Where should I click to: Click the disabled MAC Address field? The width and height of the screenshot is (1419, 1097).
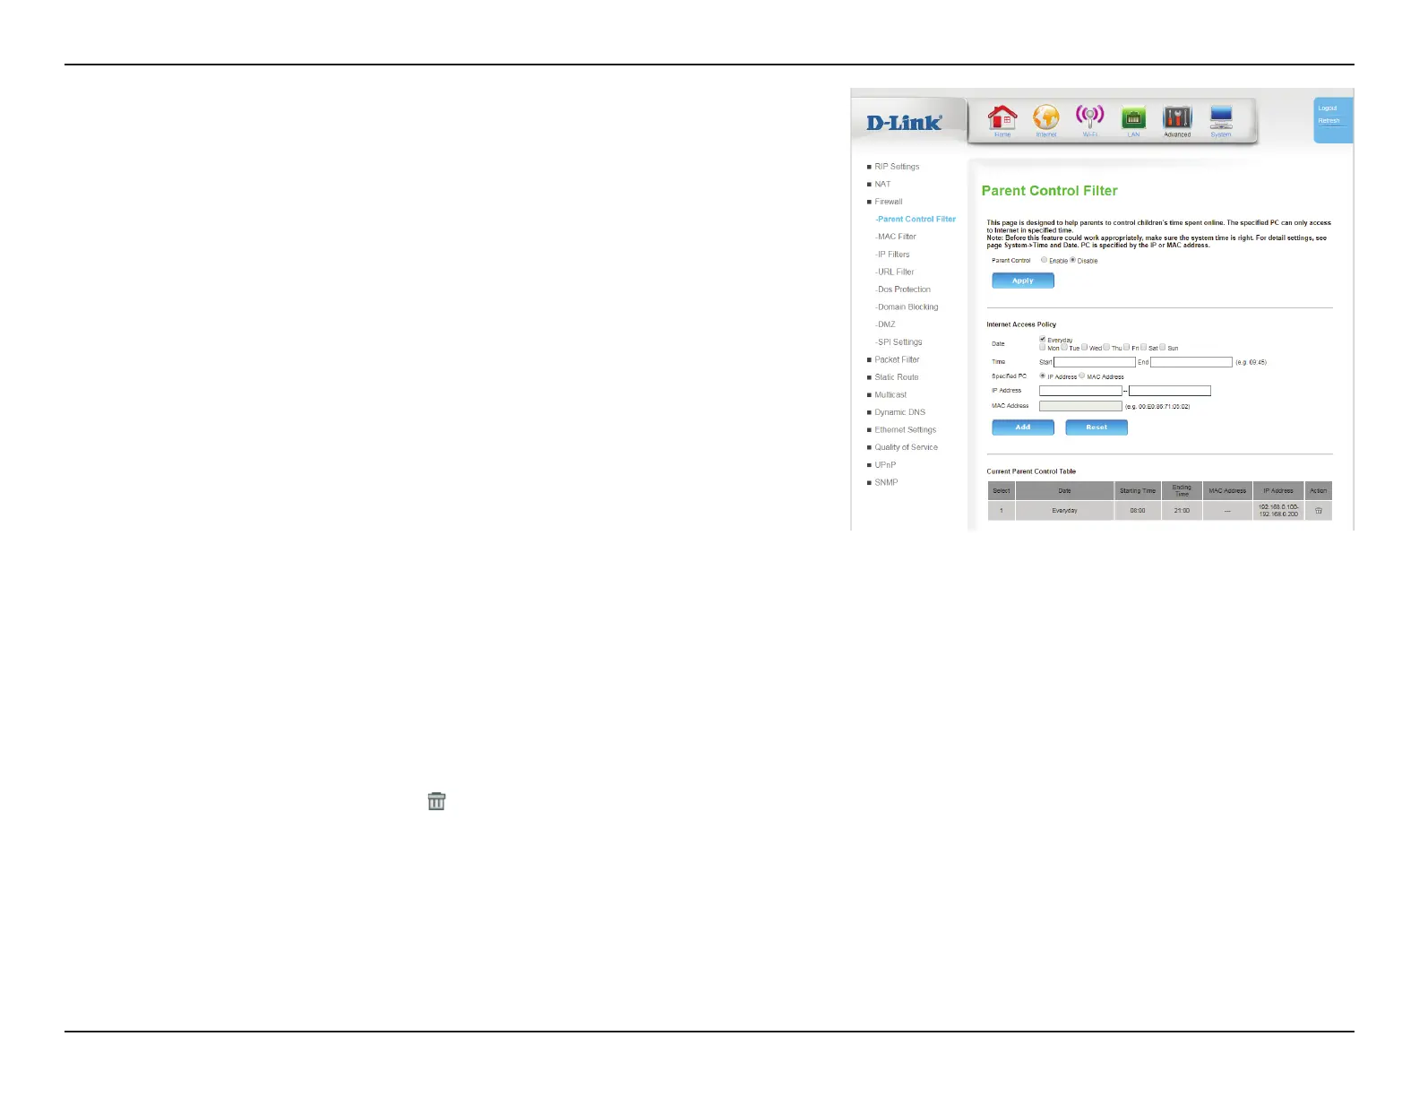pyautogui.click(x=1080, y=406)
